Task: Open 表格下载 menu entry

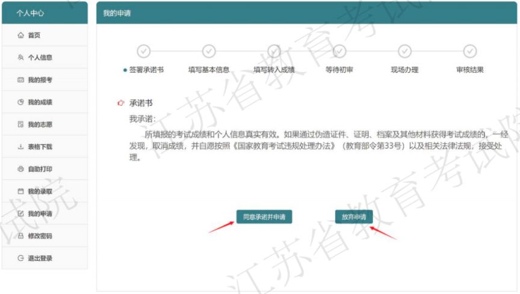Action: (45, 147)
